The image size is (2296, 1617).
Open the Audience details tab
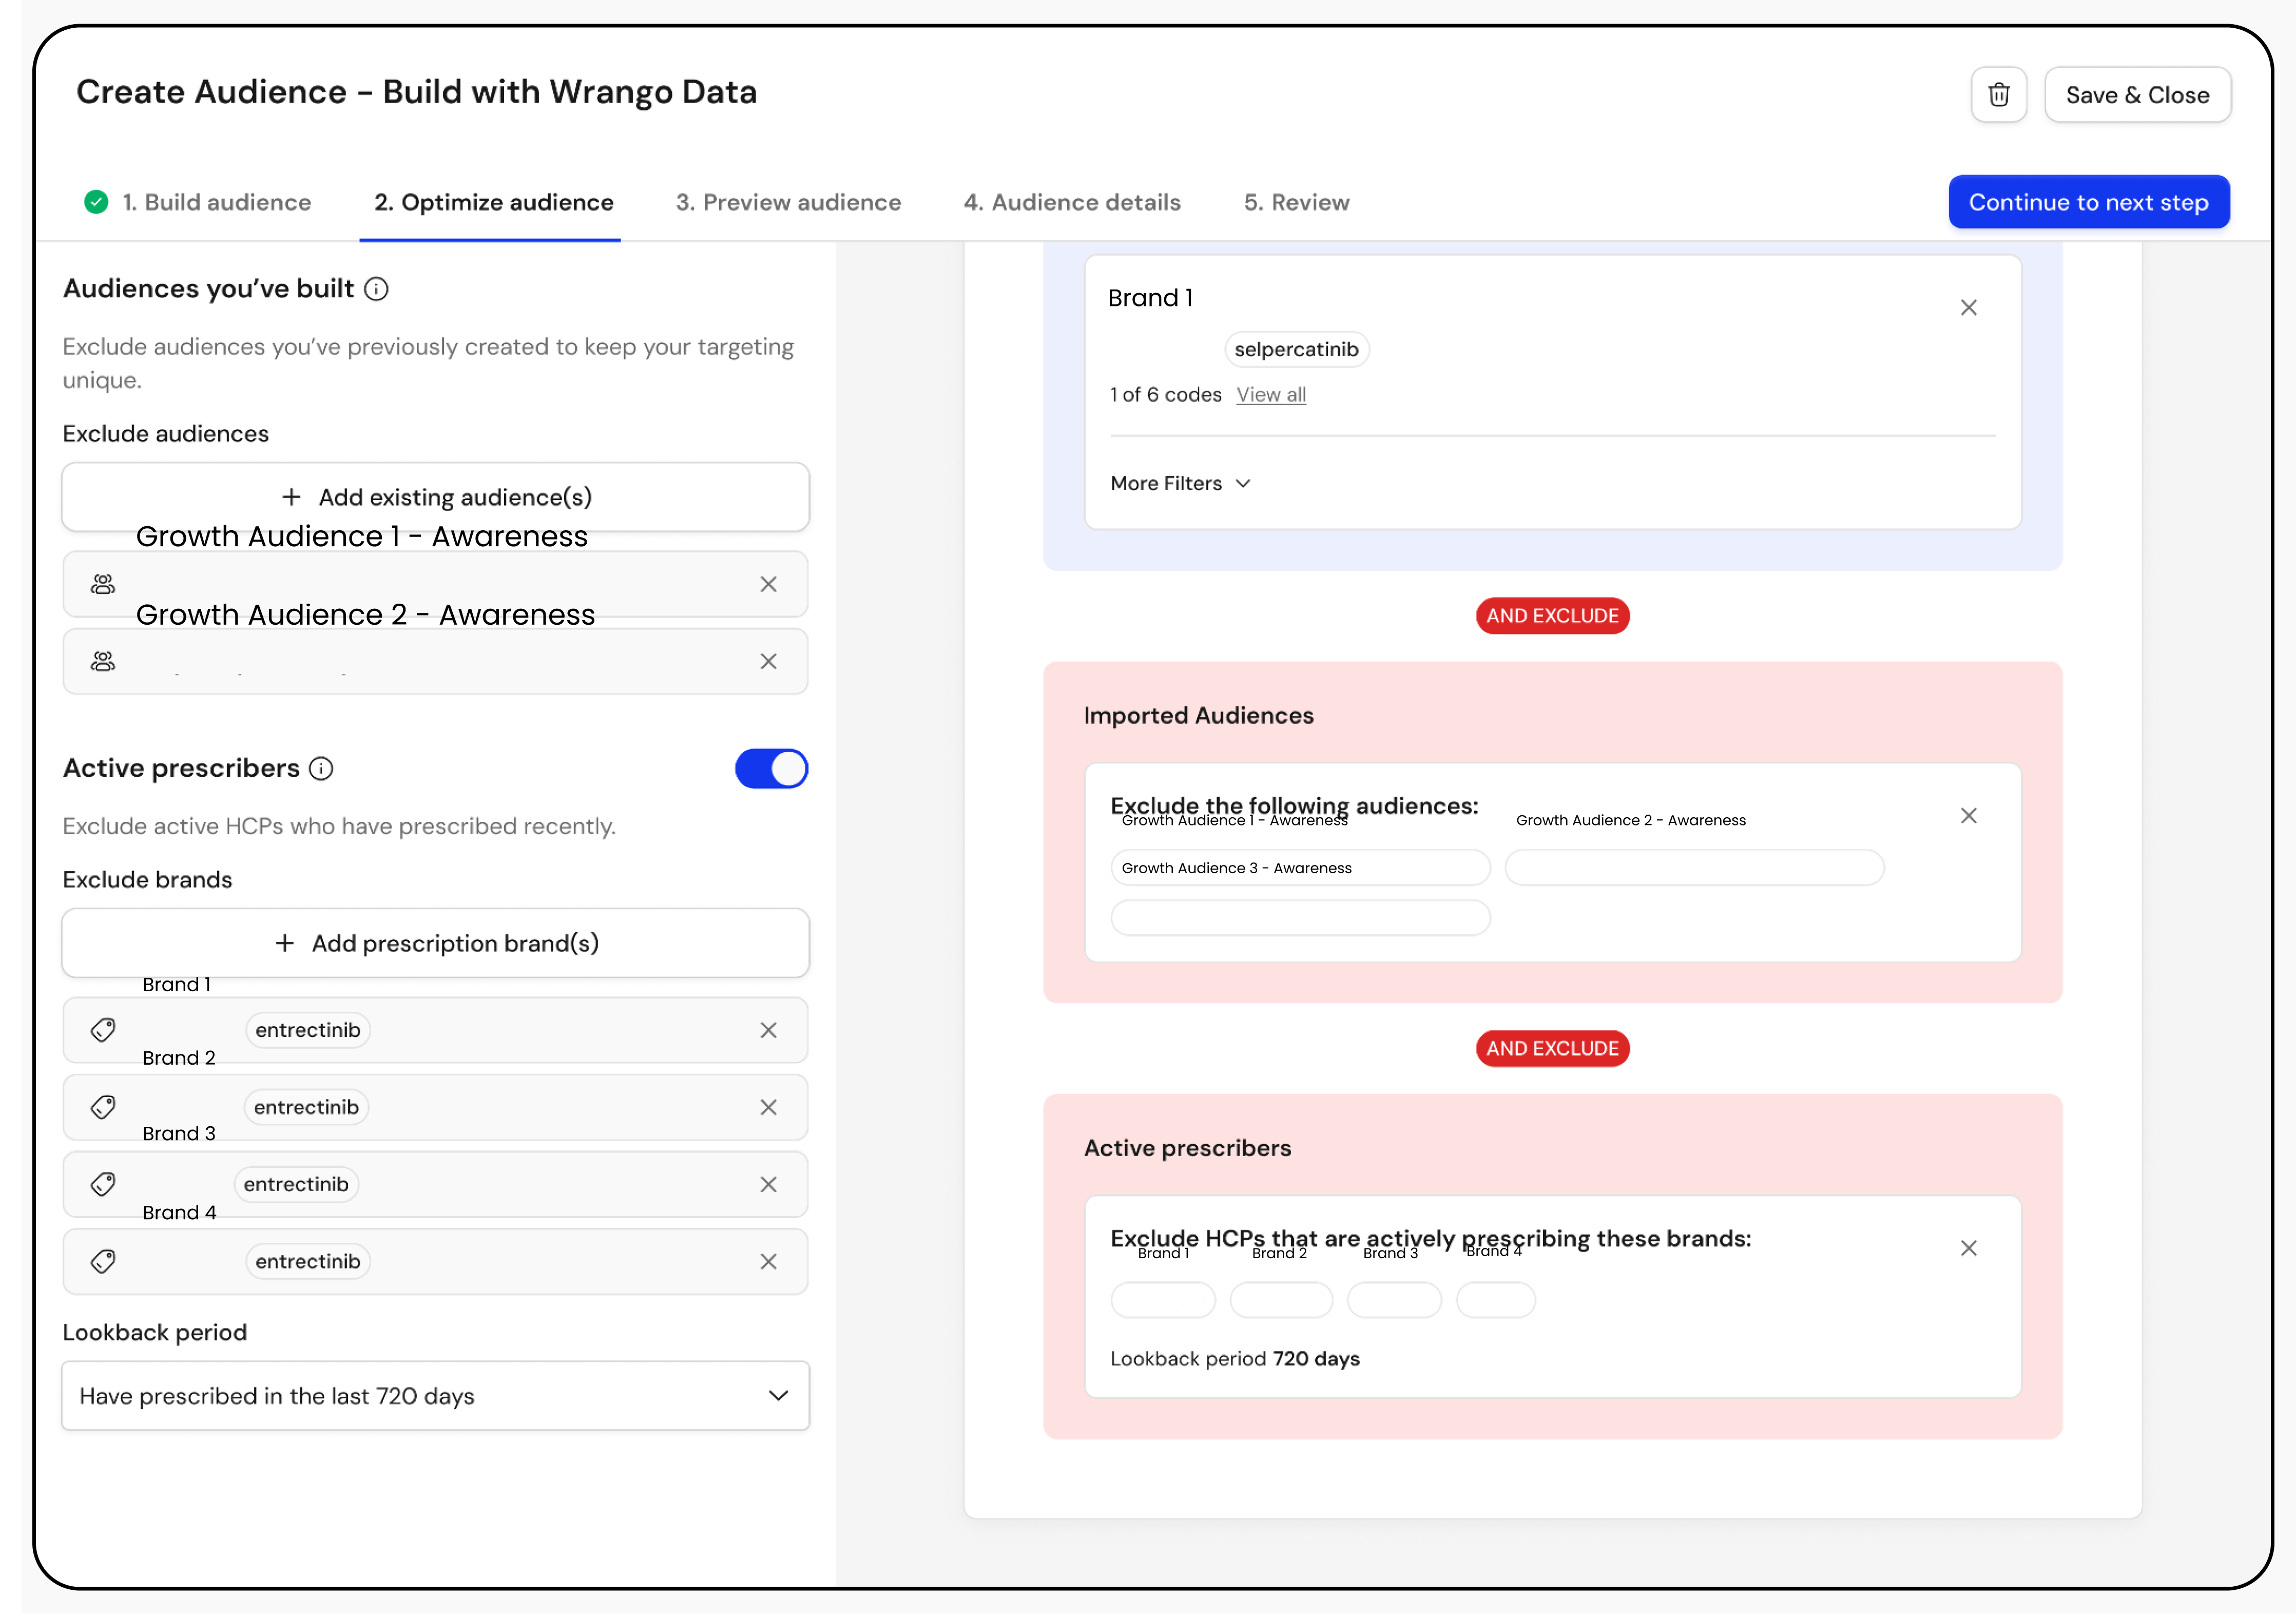[x=1071, y=202]
